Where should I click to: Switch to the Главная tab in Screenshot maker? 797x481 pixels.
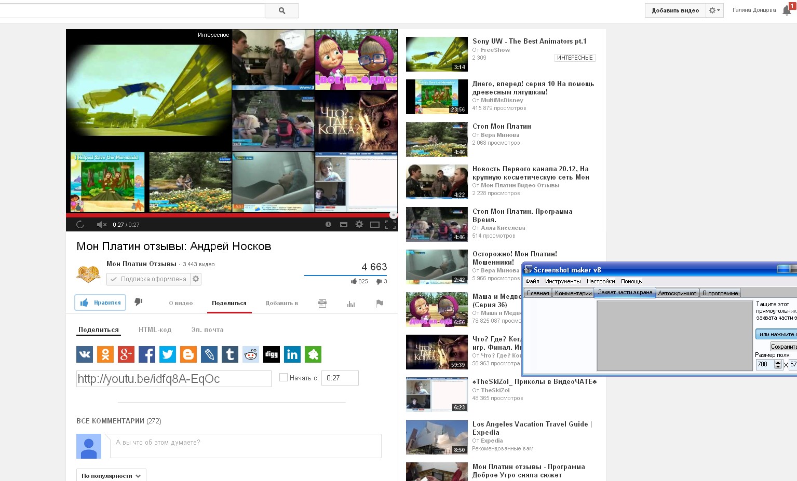click(538, 293)
